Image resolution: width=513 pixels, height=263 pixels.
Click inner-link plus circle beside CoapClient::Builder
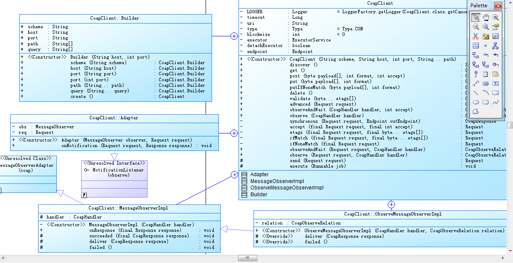point(234,36)
